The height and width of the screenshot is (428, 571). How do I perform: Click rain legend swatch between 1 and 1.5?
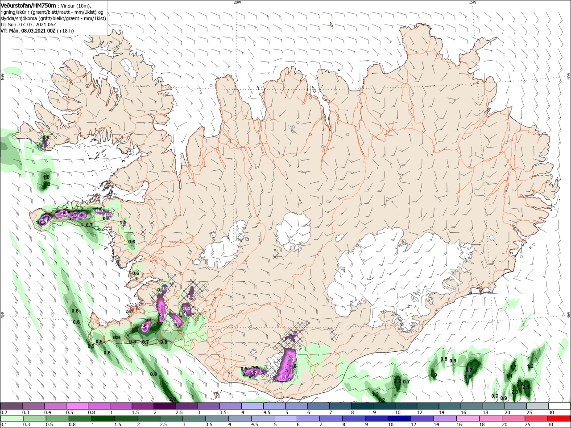pyautogui.click(x=103, y=419)
